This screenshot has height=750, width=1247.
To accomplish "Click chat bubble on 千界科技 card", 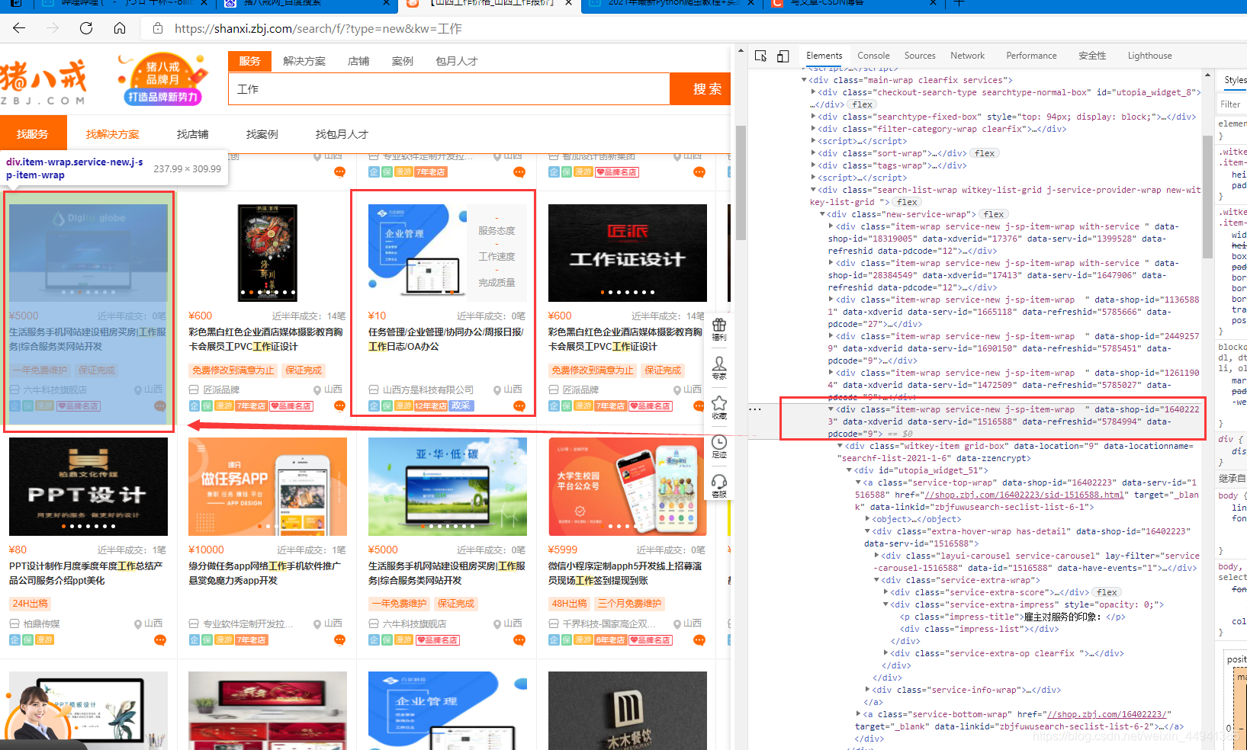I will tap(699, 640).
